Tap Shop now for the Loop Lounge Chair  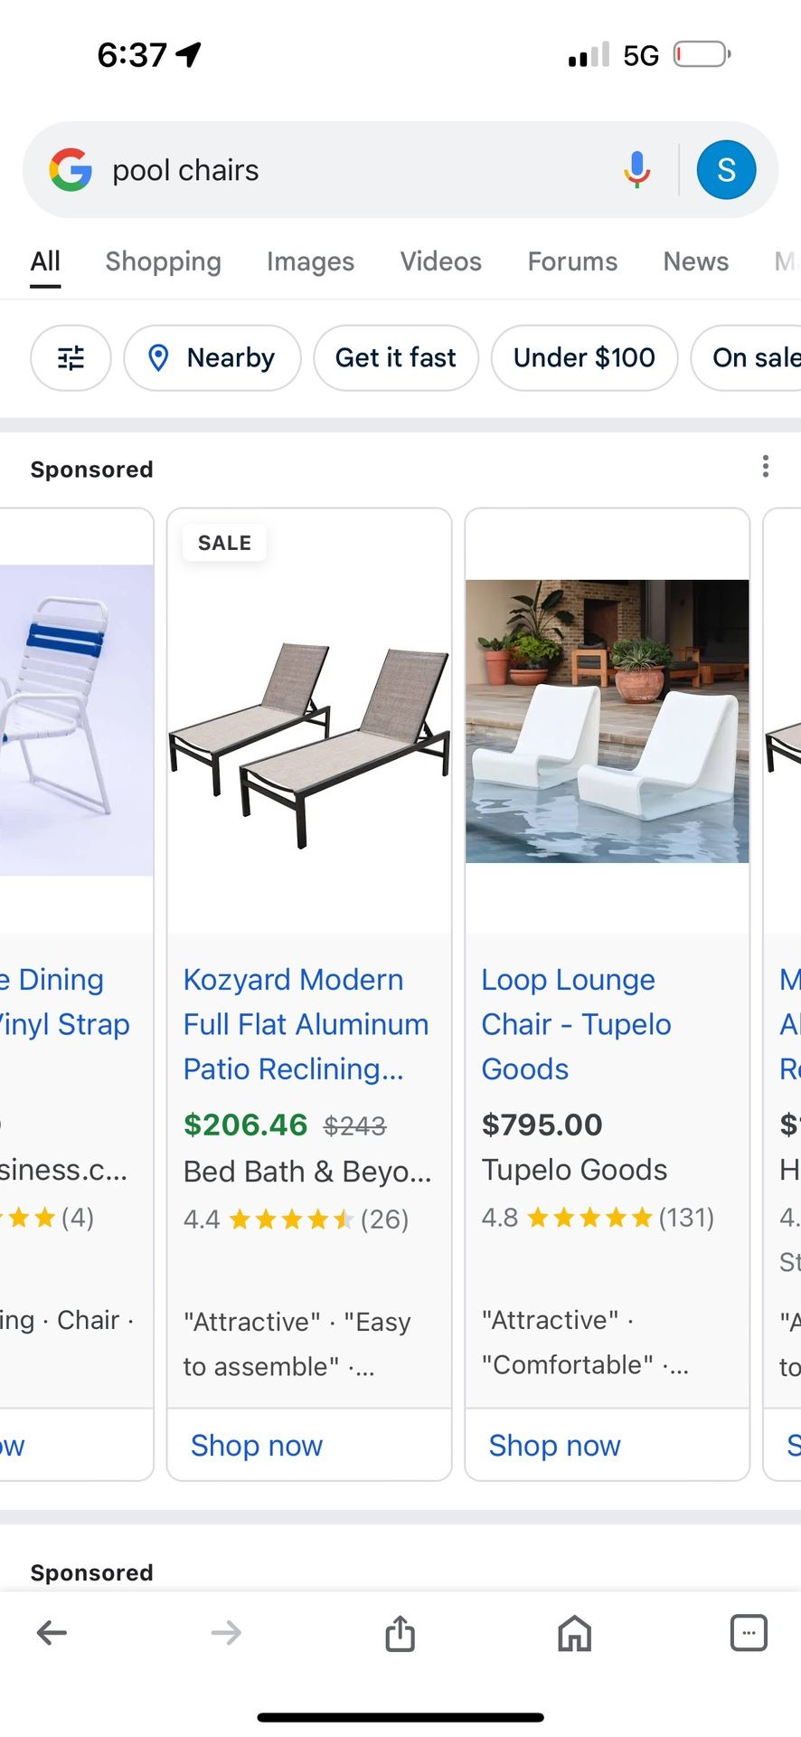click(x=554, y=1445)
